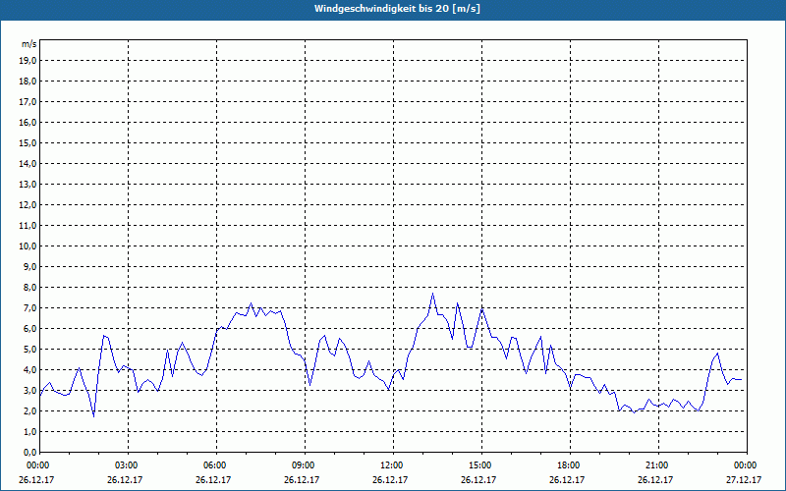
Task: Click the '00:00' time label above 27.12.17
Action: (746, 465)
